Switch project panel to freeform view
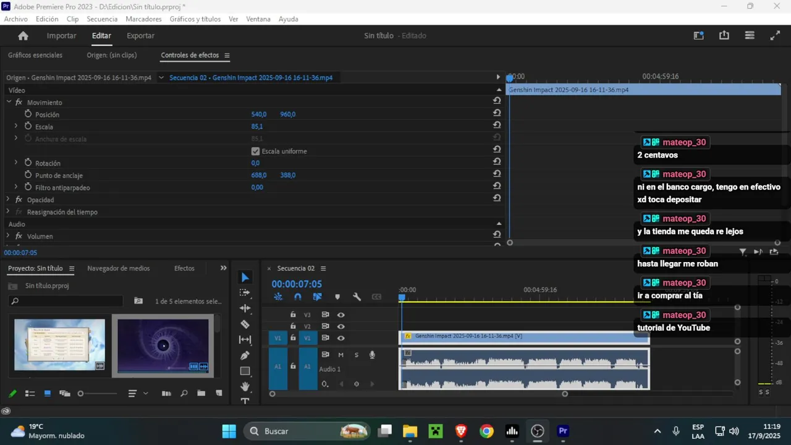 (x=64, y=393)
